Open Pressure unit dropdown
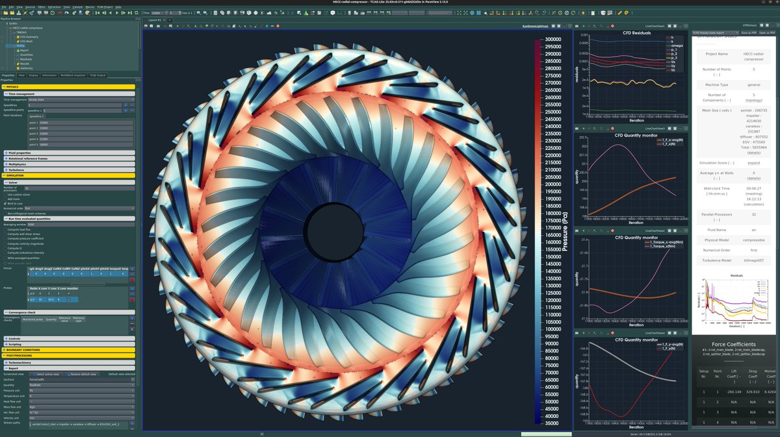Image resolution: width=780 pixels, height=437 pixels. 81,390
